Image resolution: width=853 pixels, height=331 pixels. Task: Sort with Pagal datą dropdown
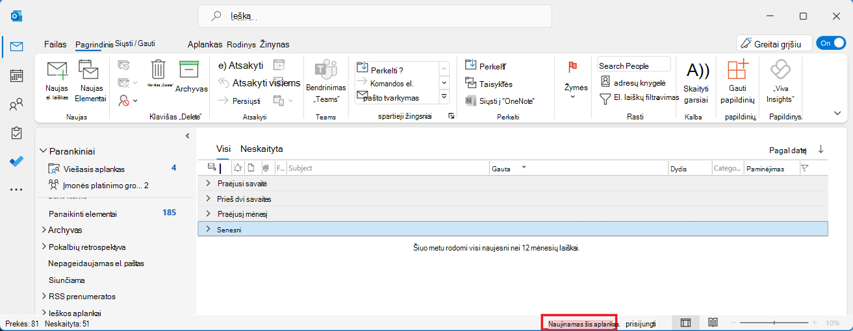pyautogui.click(x=787, y=150)
